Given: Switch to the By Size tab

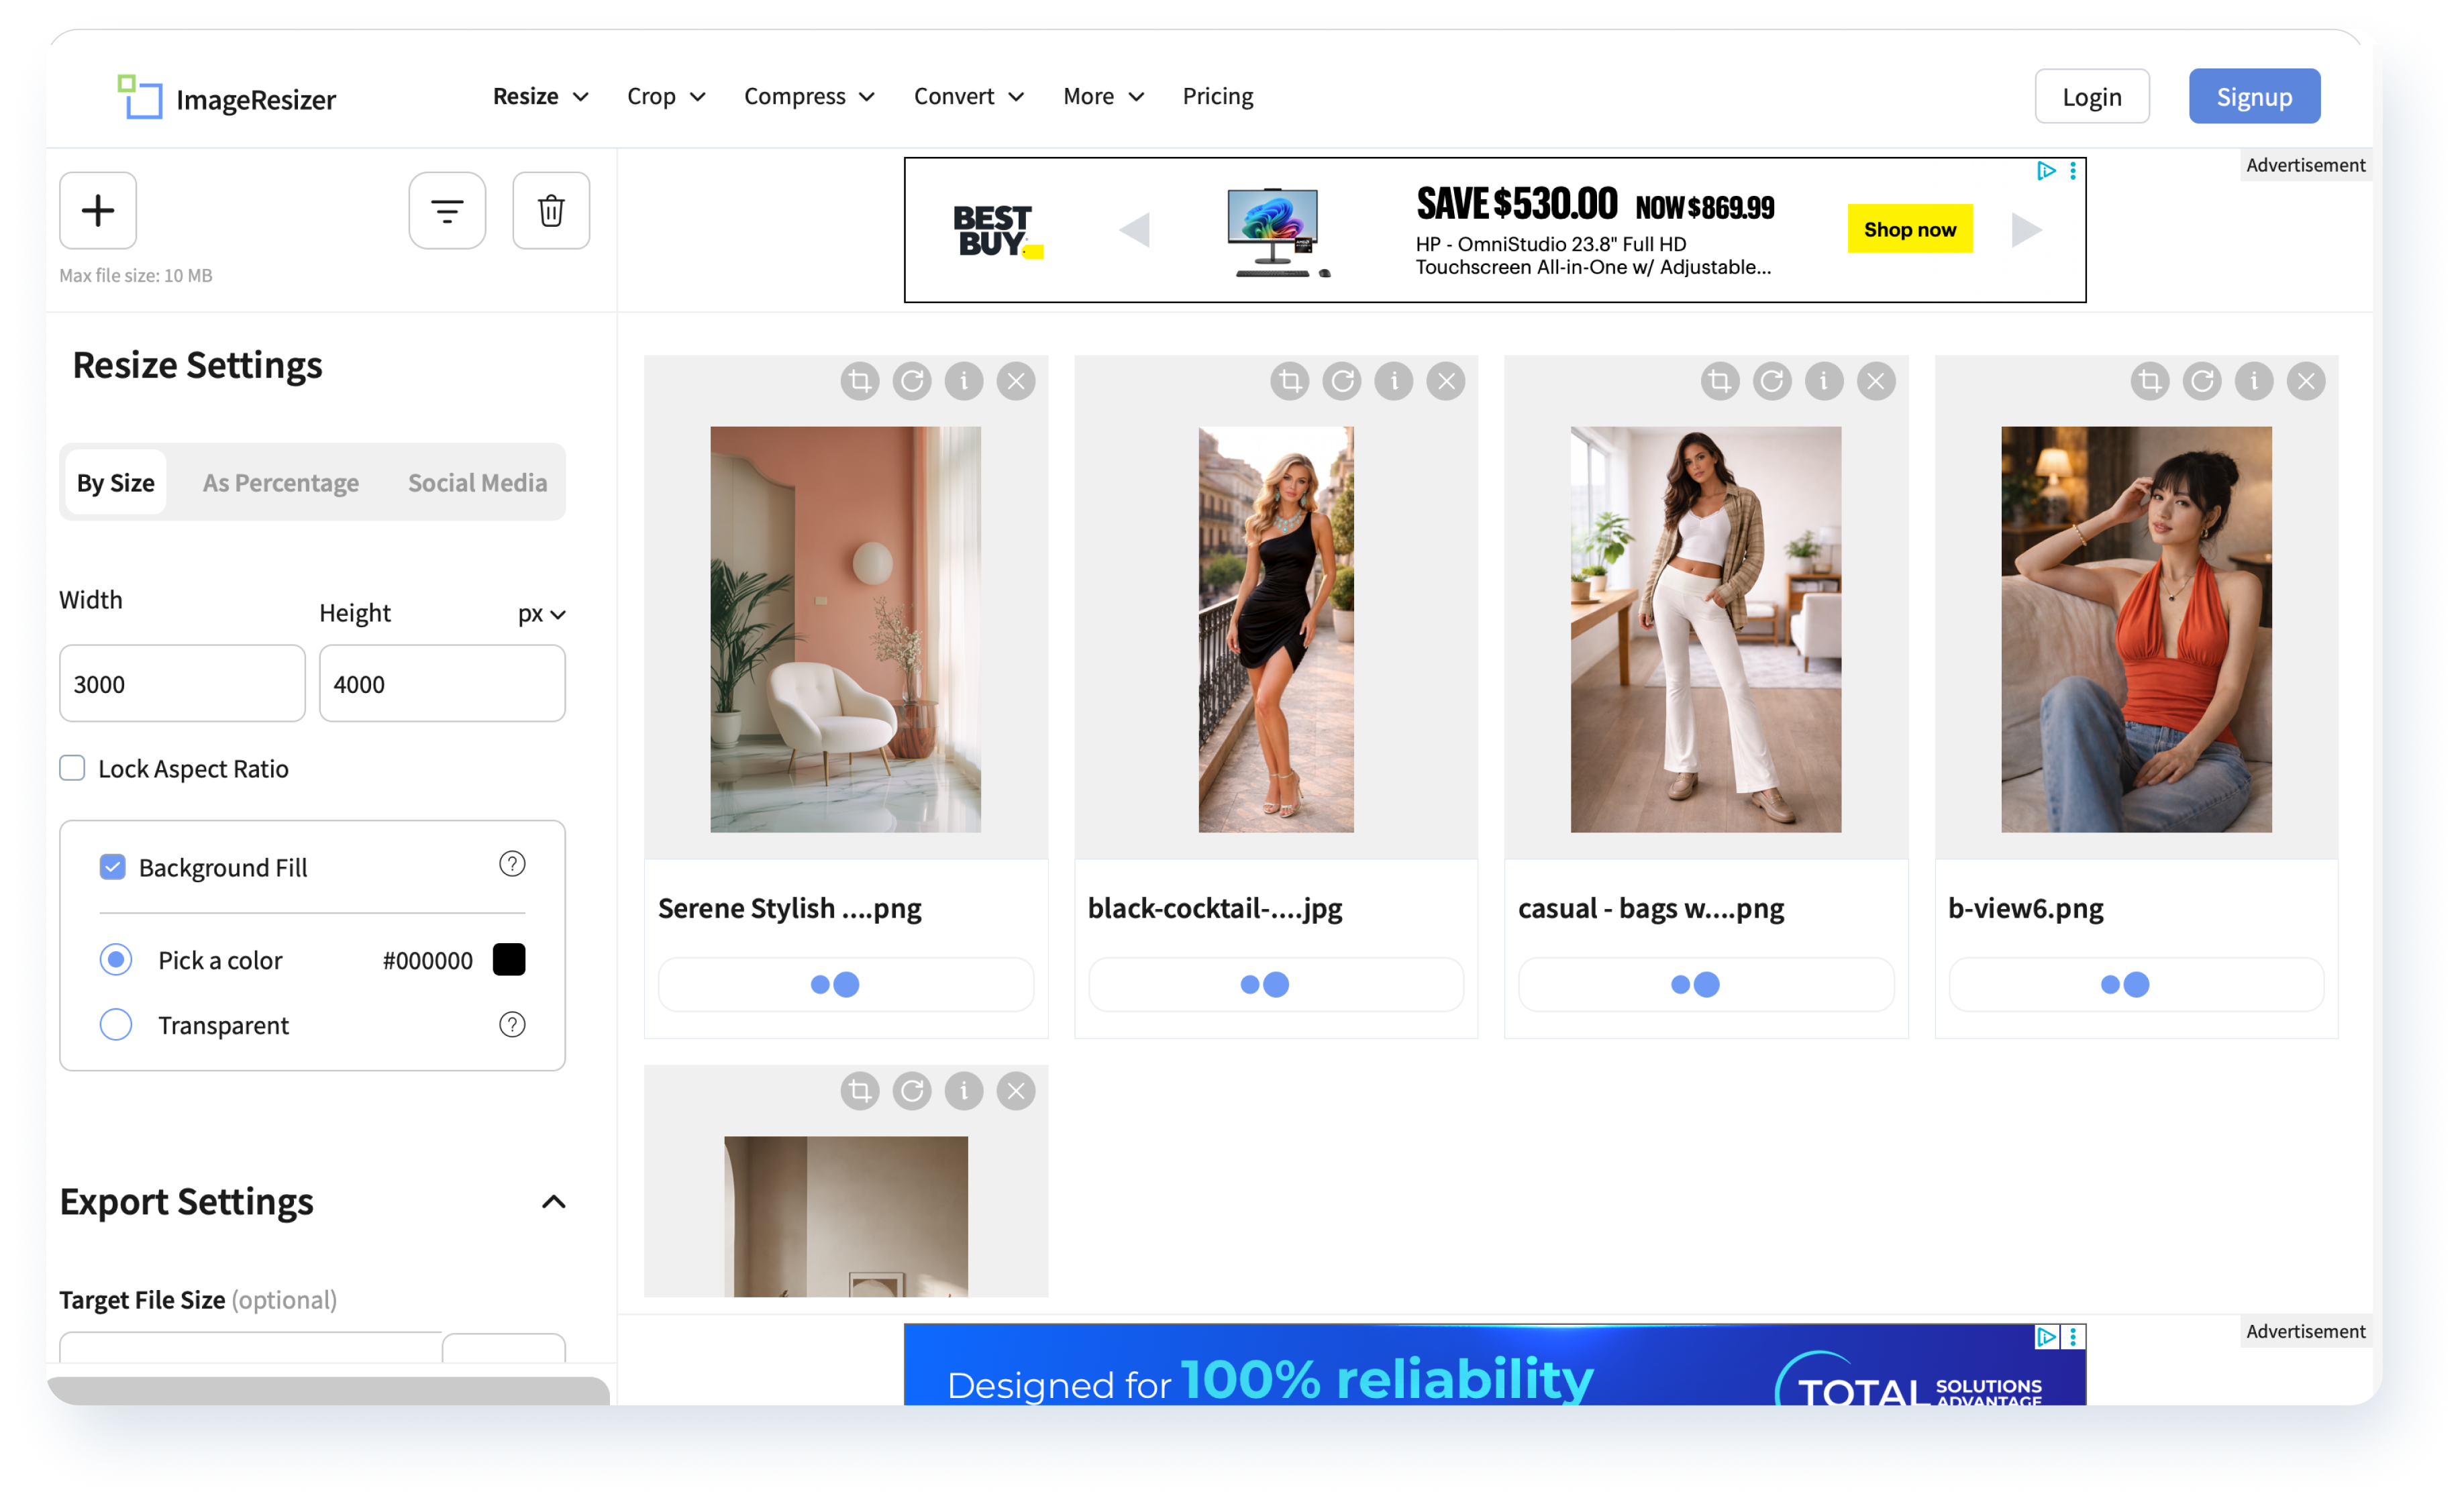Looking at the screenshot, I should pyautogui.click(x=116, y=482).
